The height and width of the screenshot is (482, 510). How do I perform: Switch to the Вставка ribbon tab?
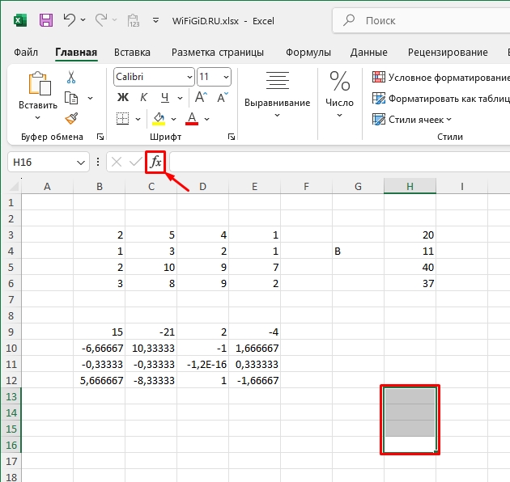coord(132,53)
